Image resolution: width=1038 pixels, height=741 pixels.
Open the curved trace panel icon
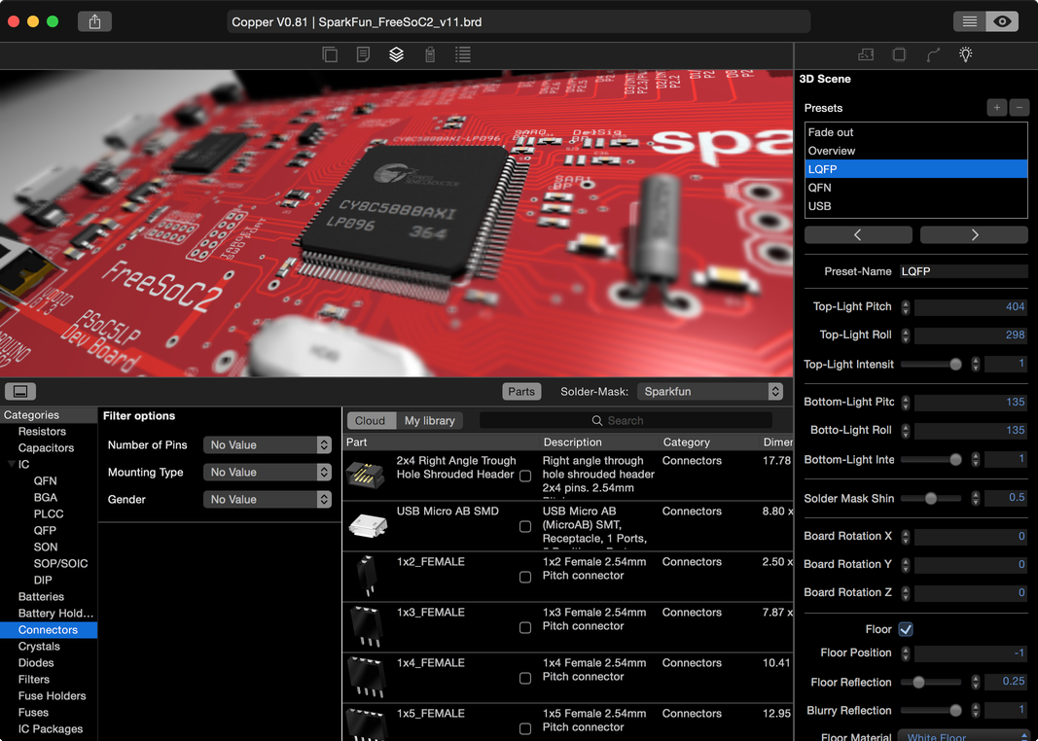coord(933,55)
